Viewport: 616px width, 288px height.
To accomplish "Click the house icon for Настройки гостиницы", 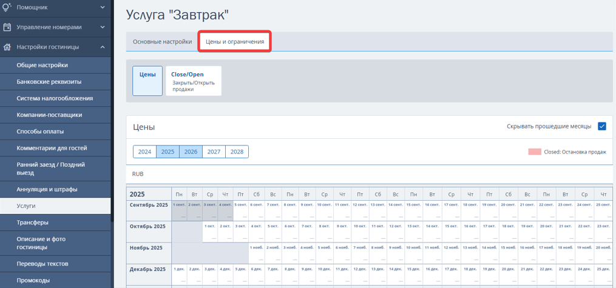I will 7,47.
